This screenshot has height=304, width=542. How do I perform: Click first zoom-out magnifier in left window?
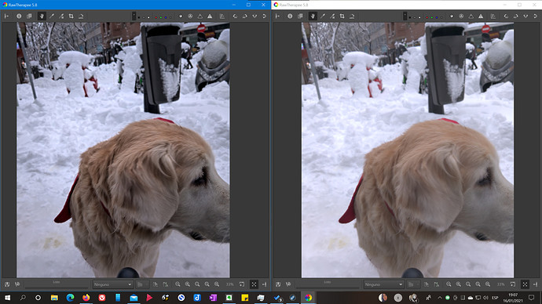[178, 284]
